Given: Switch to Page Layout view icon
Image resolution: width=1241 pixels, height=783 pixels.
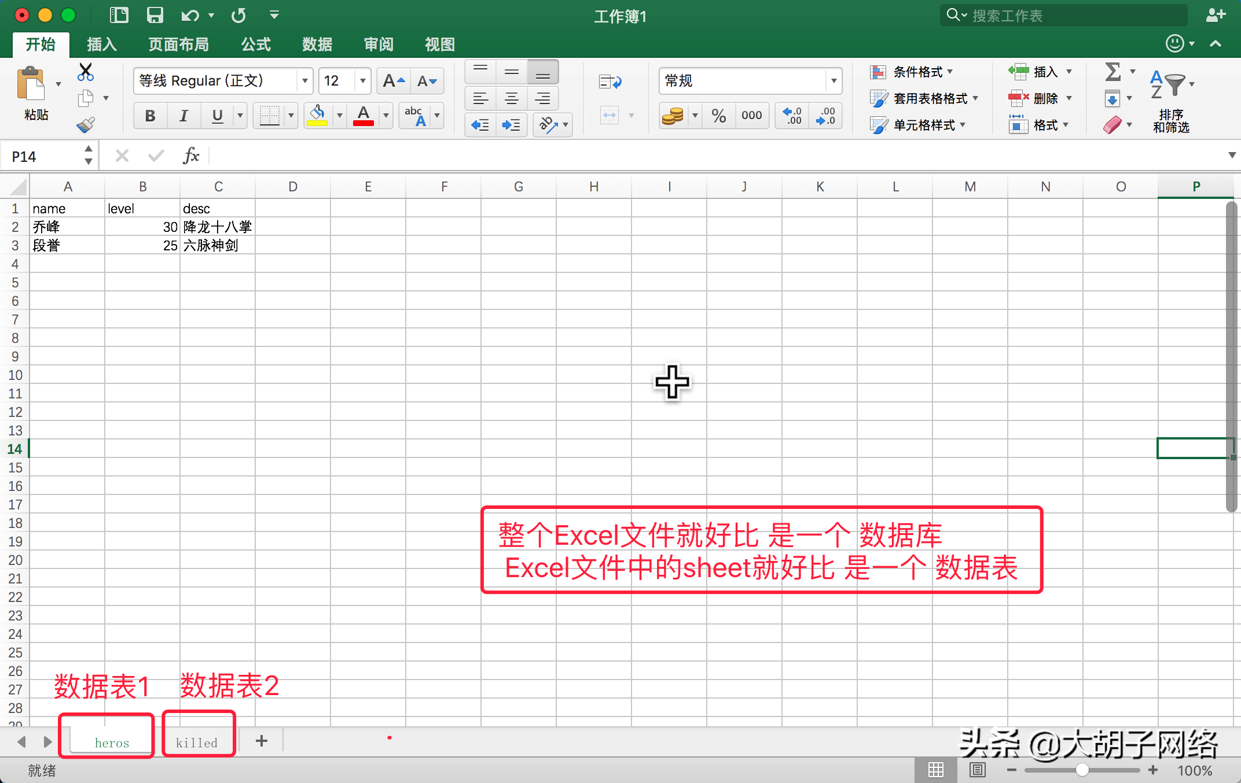Looking at the screenshot, I should coord(978,770).
